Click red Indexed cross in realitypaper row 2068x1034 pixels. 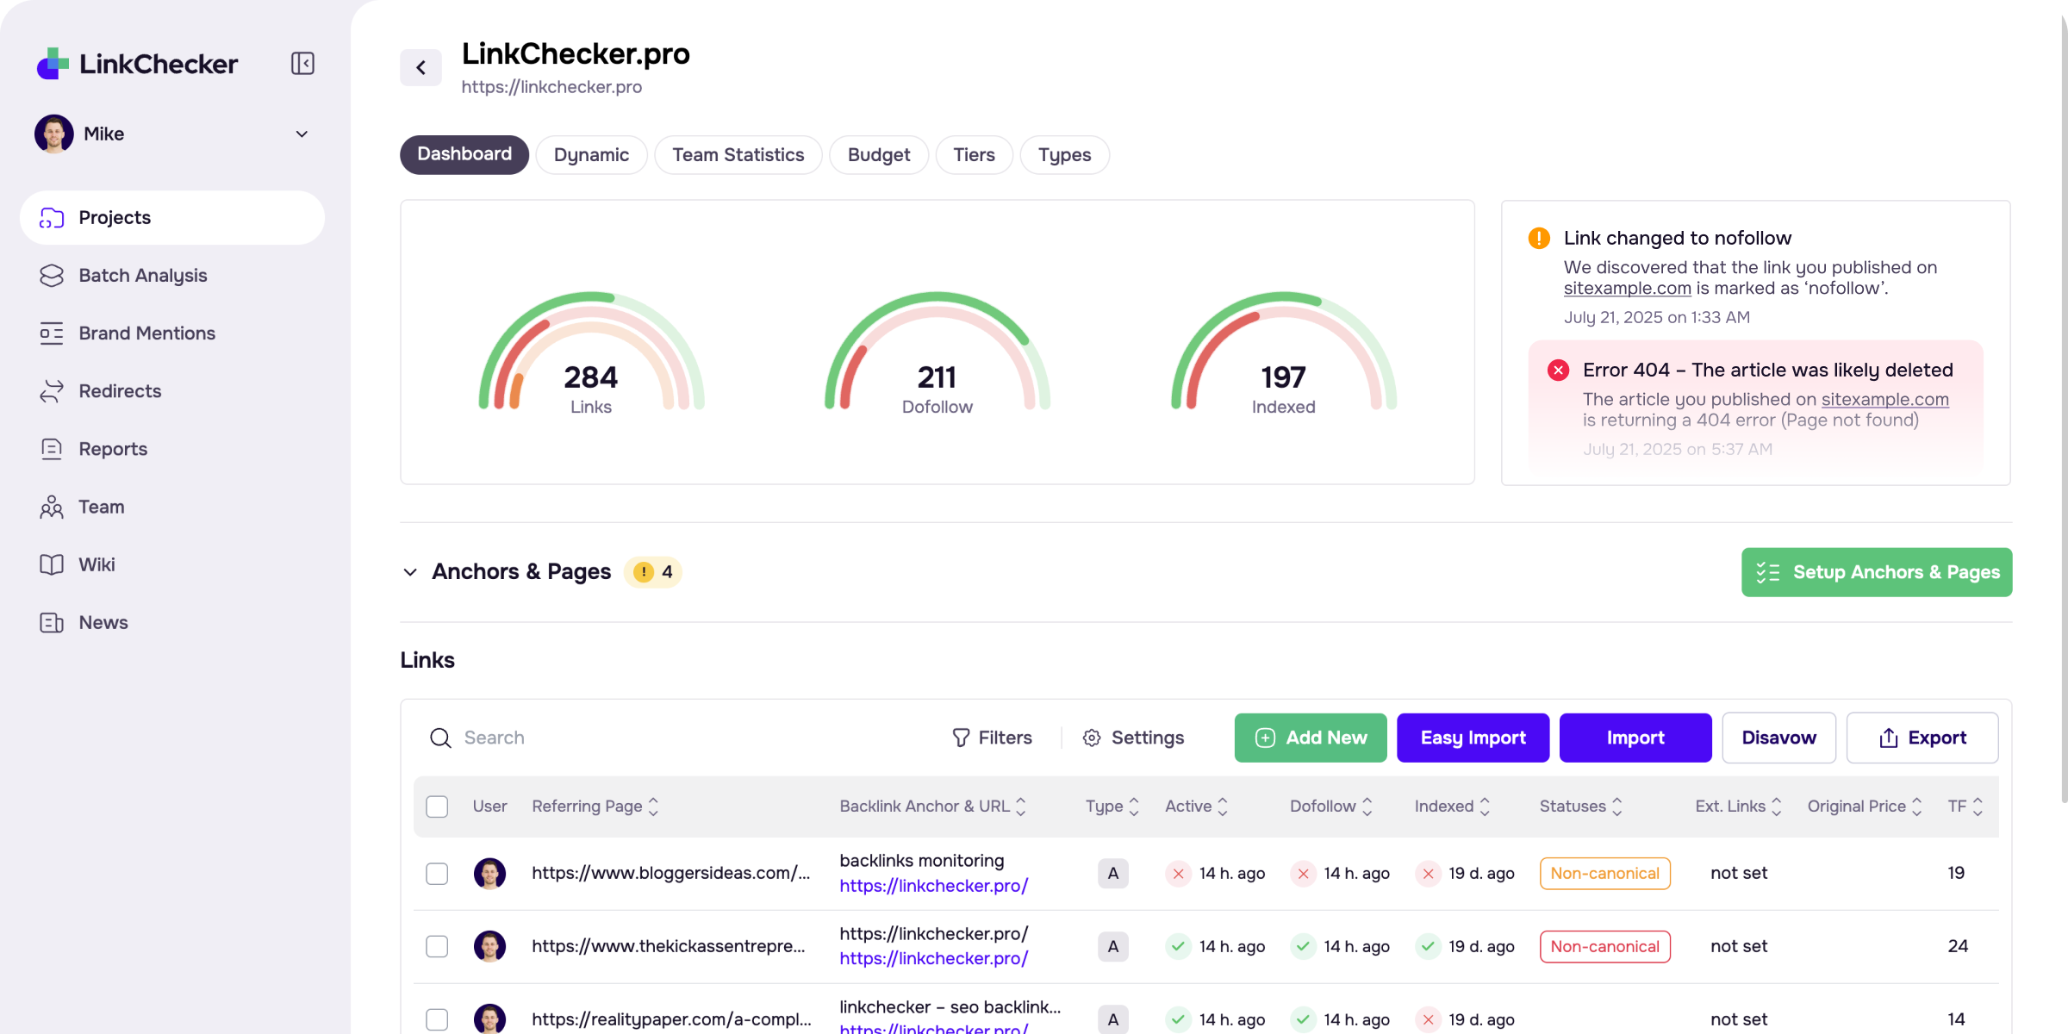pyautogui.click(x=1428, y=1019)
